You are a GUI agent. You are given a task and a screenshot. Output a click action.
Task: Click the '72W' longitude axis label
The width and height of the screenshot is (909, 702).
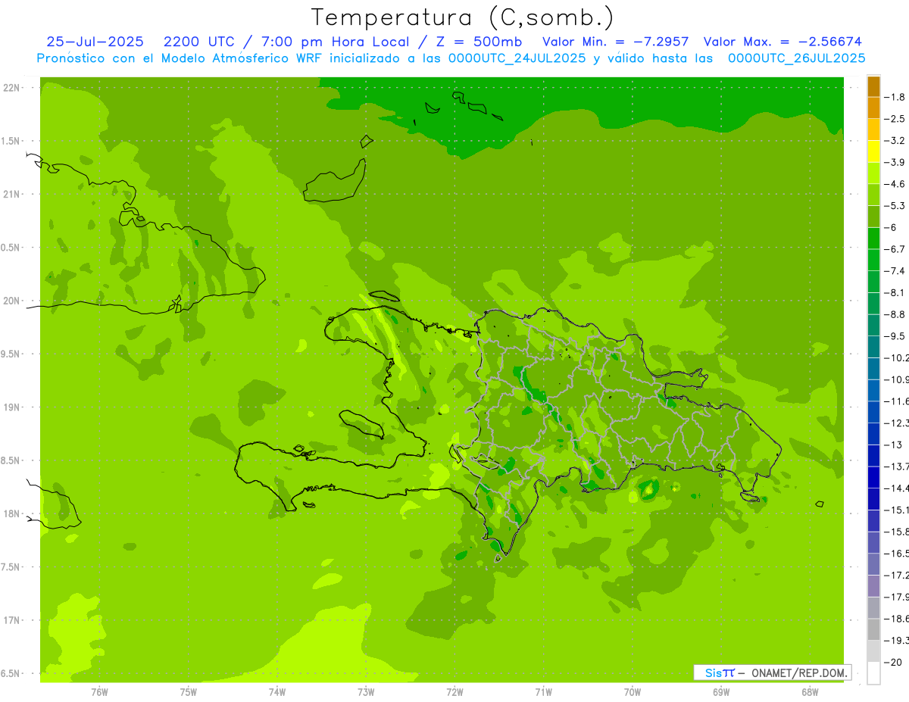pos(454,692)
